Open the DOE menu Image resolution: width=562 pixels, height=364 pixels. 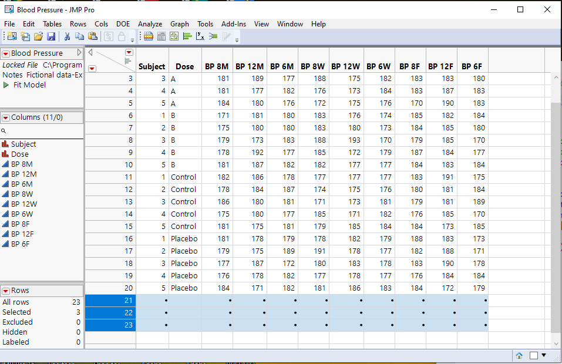(x=123, y=24)
